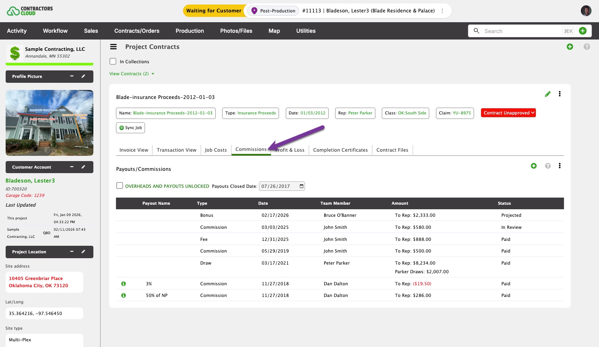Enable the In Collections checkbox
The image size is (599, 347).
pos(113,61)
